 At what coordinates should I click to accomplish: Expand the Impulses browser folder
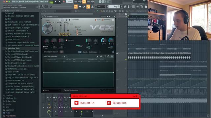[x=9, y=104]
